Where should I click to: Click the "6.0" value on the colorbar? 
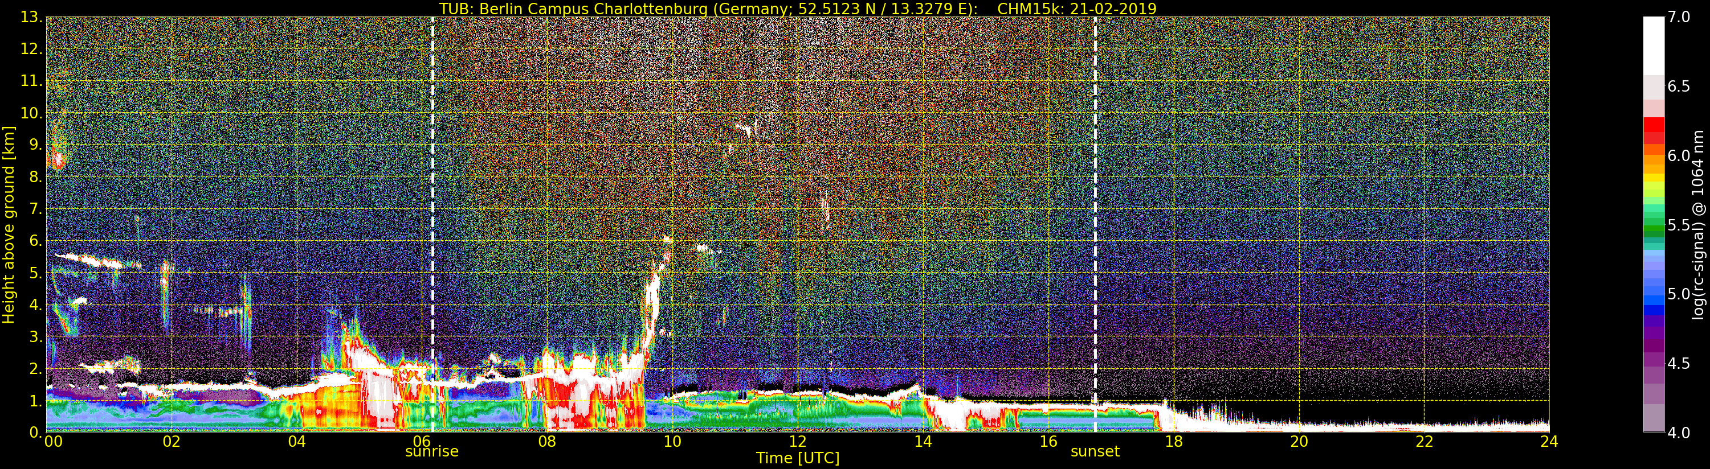[1679, 155]
